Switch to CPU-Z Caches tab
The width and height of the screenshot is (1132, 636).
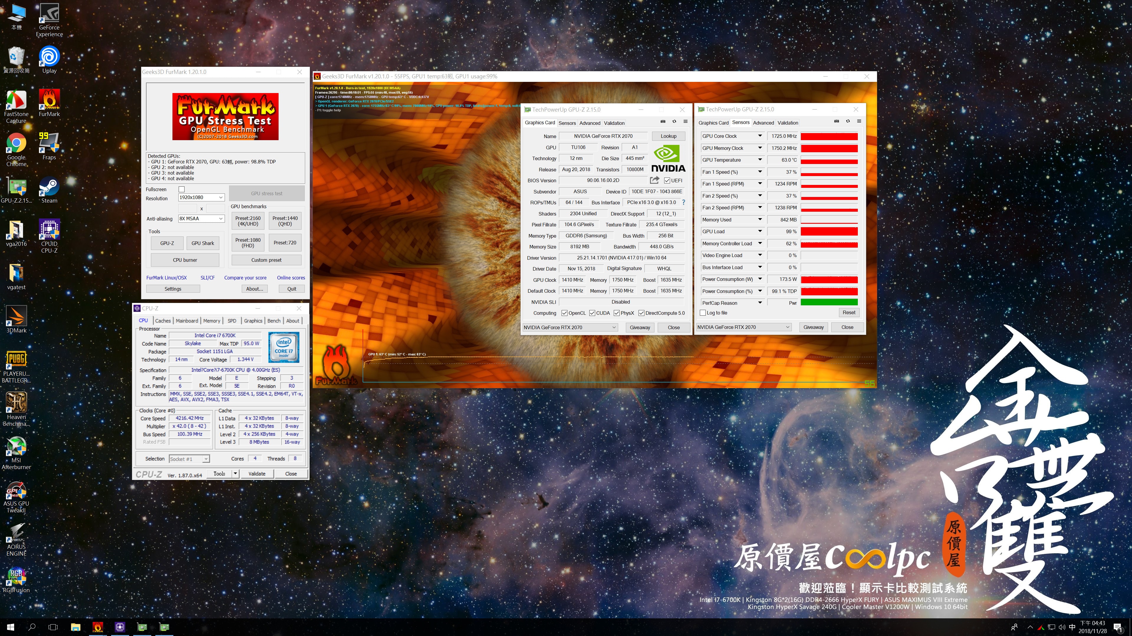163,321
